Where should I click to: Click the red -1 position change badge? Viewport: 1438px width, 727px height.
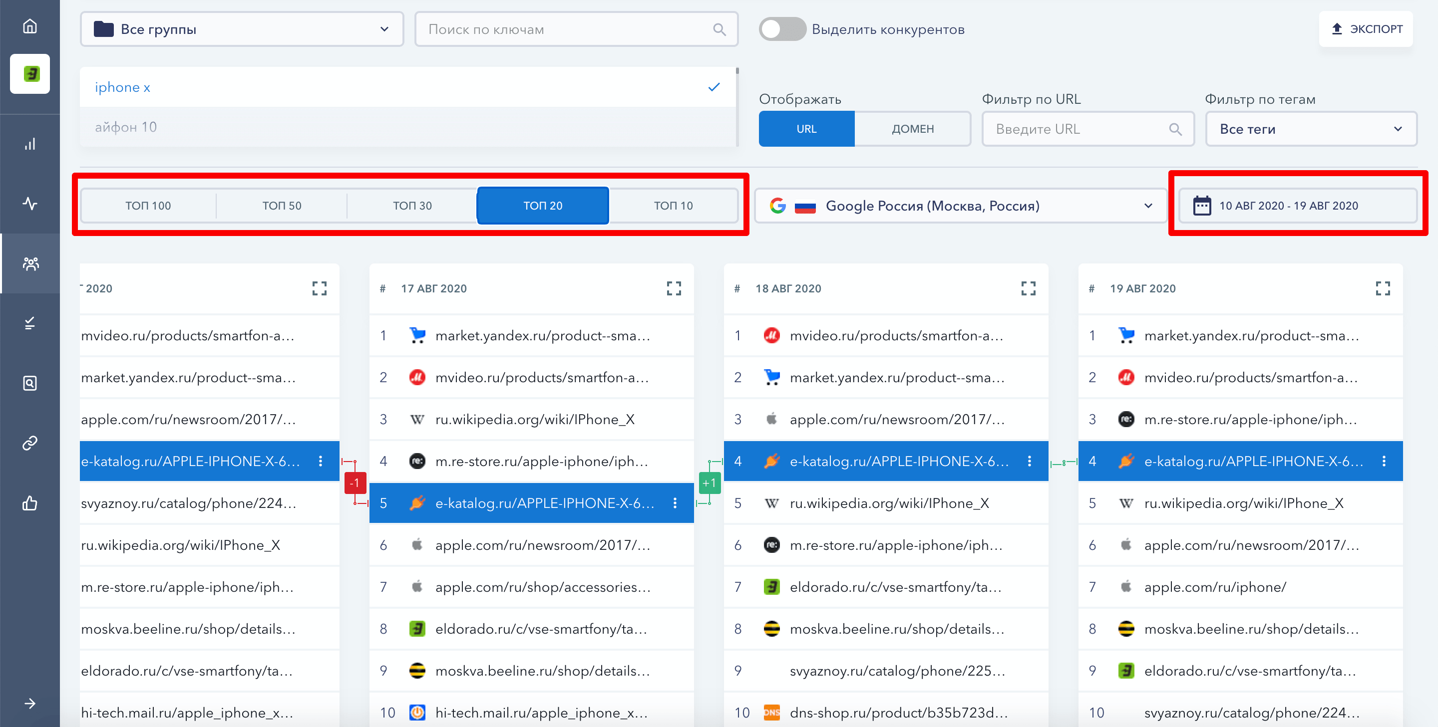pos(355,483)
